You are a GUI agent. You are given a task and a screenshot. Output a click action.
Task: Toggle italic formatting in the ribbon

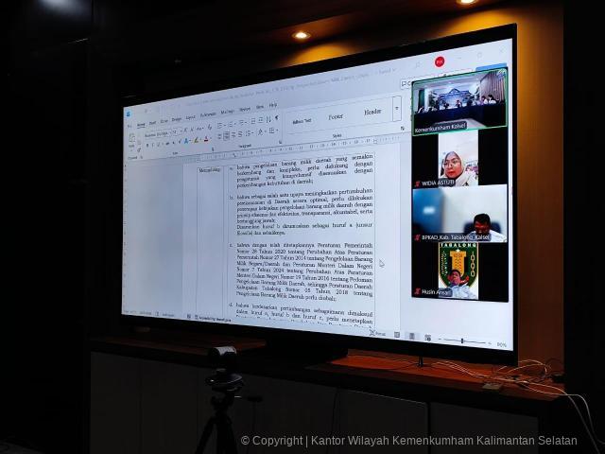point(152,144)
